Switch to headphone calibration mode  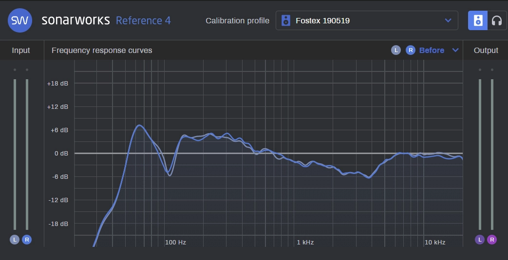pos(497,20)
